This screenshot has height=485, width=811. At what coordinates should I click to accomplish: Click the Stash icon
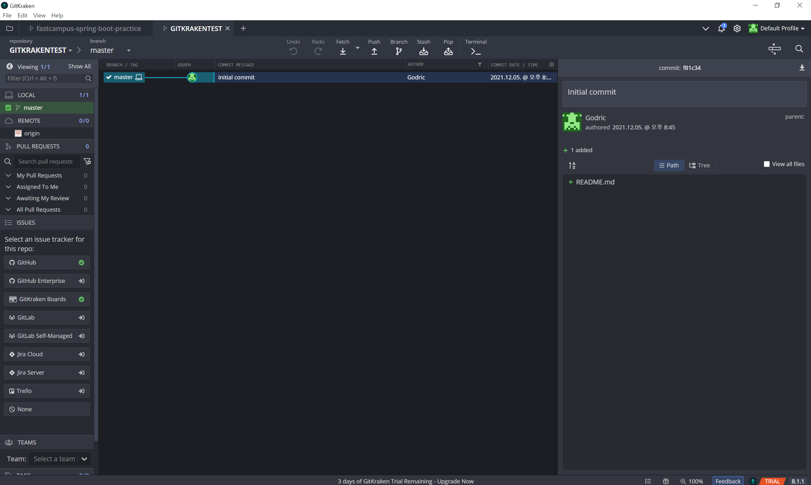pyautogui.click(x=423, y=51)
